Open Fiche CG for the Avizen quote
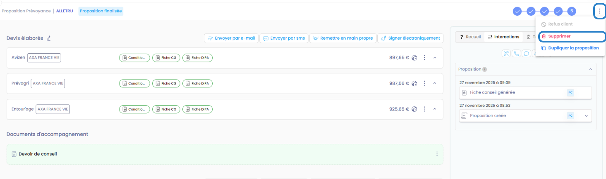The width and height of the screenshot is (606, 179). pos(166,58)
